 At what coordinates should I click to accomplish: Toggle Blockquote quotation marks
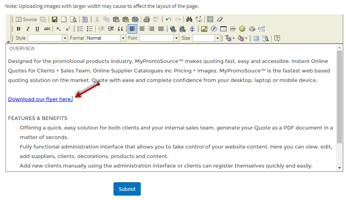pos(120,29)
